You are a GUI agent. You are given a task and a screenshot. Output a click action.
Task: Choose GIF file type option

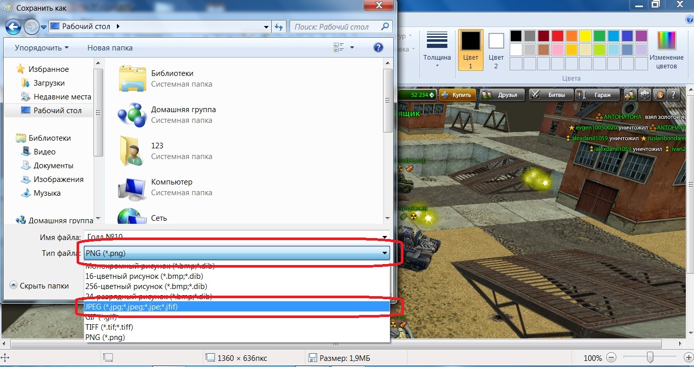tap(237, 317)
